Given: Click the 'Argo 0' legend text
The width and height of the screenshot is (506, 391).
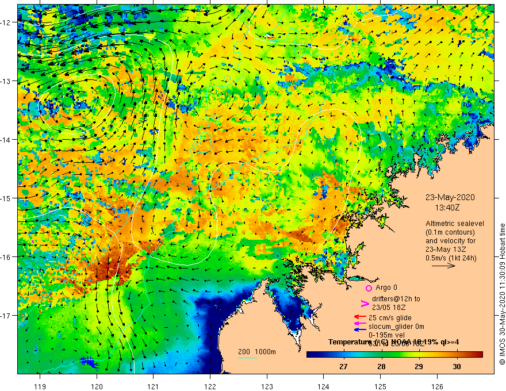Looking at the screenshot, I should (386, 287).
